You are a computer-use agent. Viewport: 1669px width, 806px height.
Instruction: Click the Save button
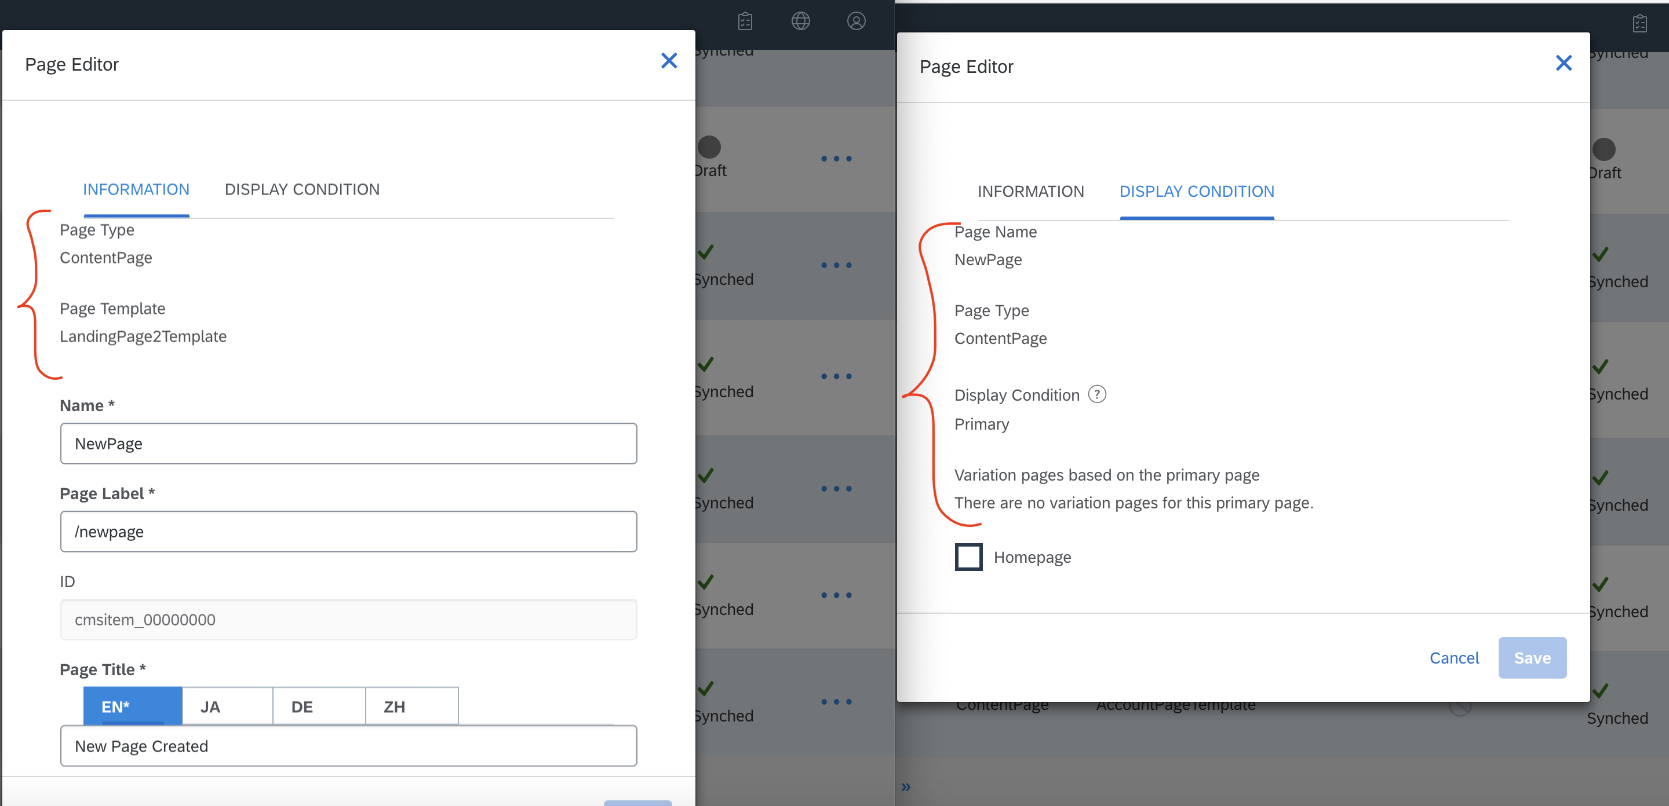pos(1532,658)
